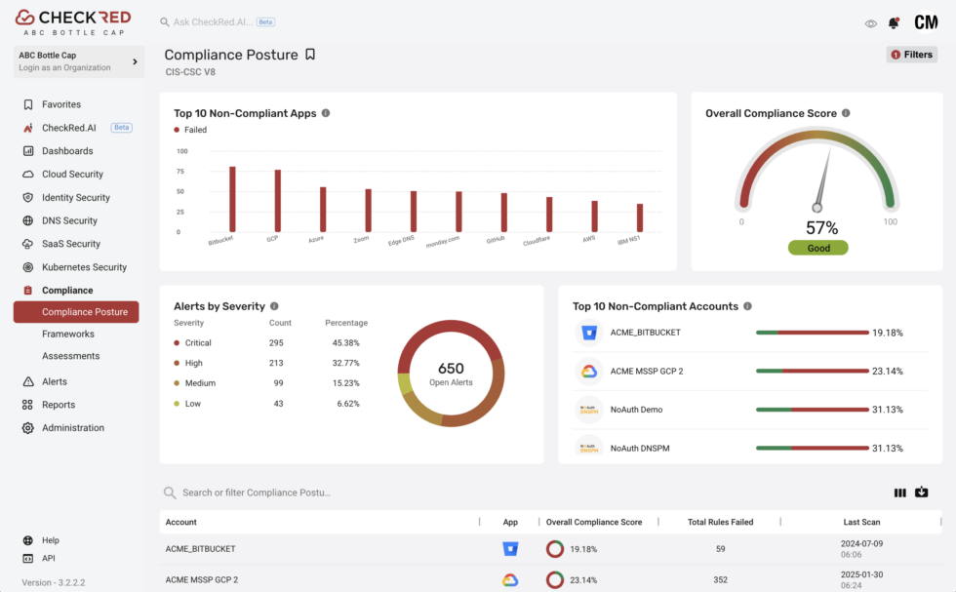View info for Top 10 Non-Compliant Apps
Viewport: 956px width, 592px height.
(x=326, y=113)
